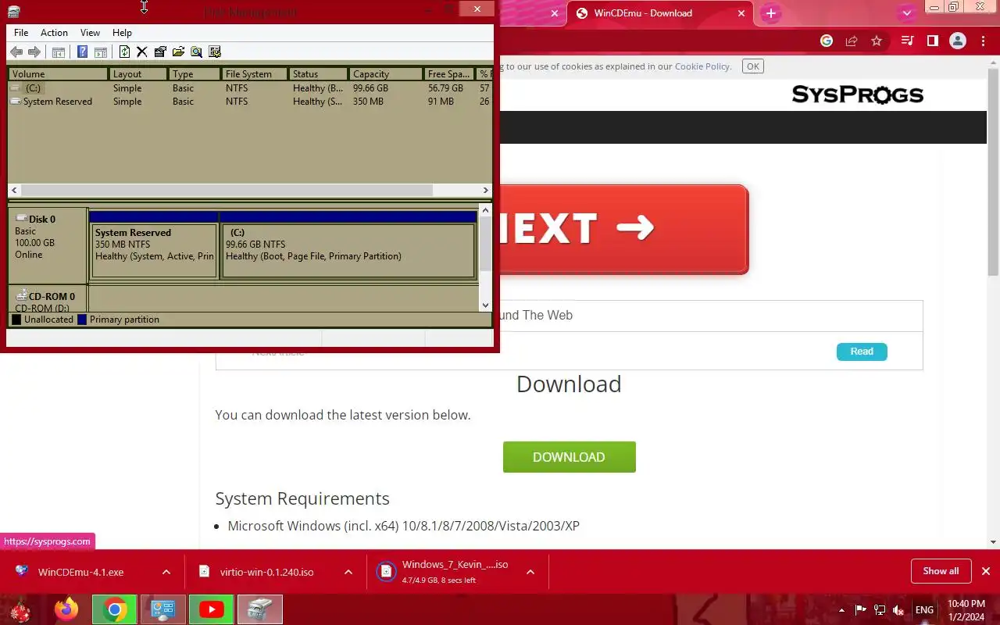The image size is (1000, 625).
Task: Click the 350 MB capacity cell
Action: coord(368,102)
